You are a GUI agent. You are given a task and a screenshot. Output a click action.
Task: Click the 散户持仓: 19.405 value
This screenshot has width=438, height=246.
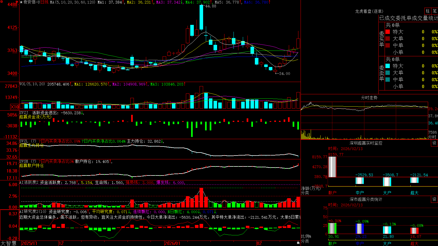click(x=93, y=162)
